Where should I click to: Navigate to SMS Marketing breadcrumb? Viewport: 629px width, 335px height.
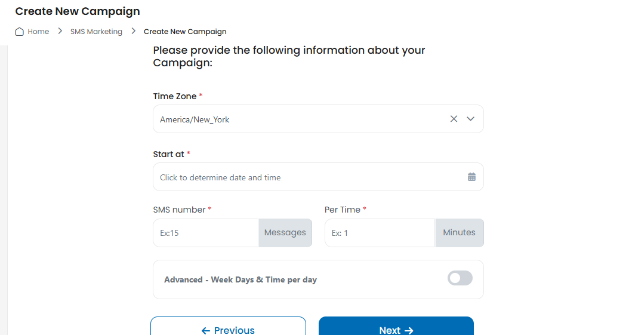[x=96, y=32]
